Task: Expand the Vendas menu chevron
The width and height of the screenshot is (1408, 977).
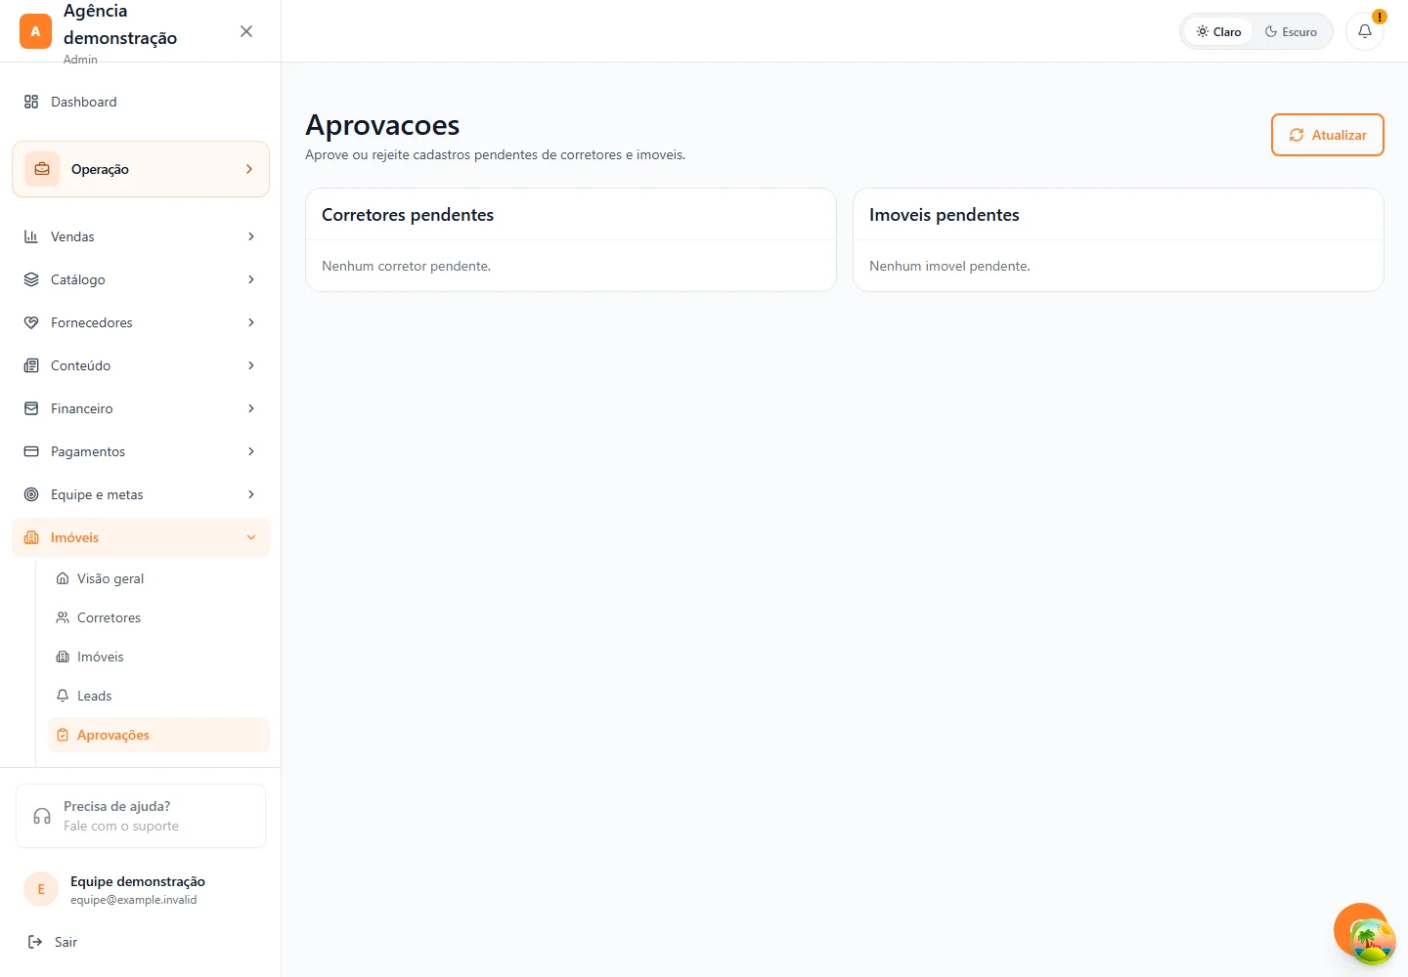Action: 251,236
